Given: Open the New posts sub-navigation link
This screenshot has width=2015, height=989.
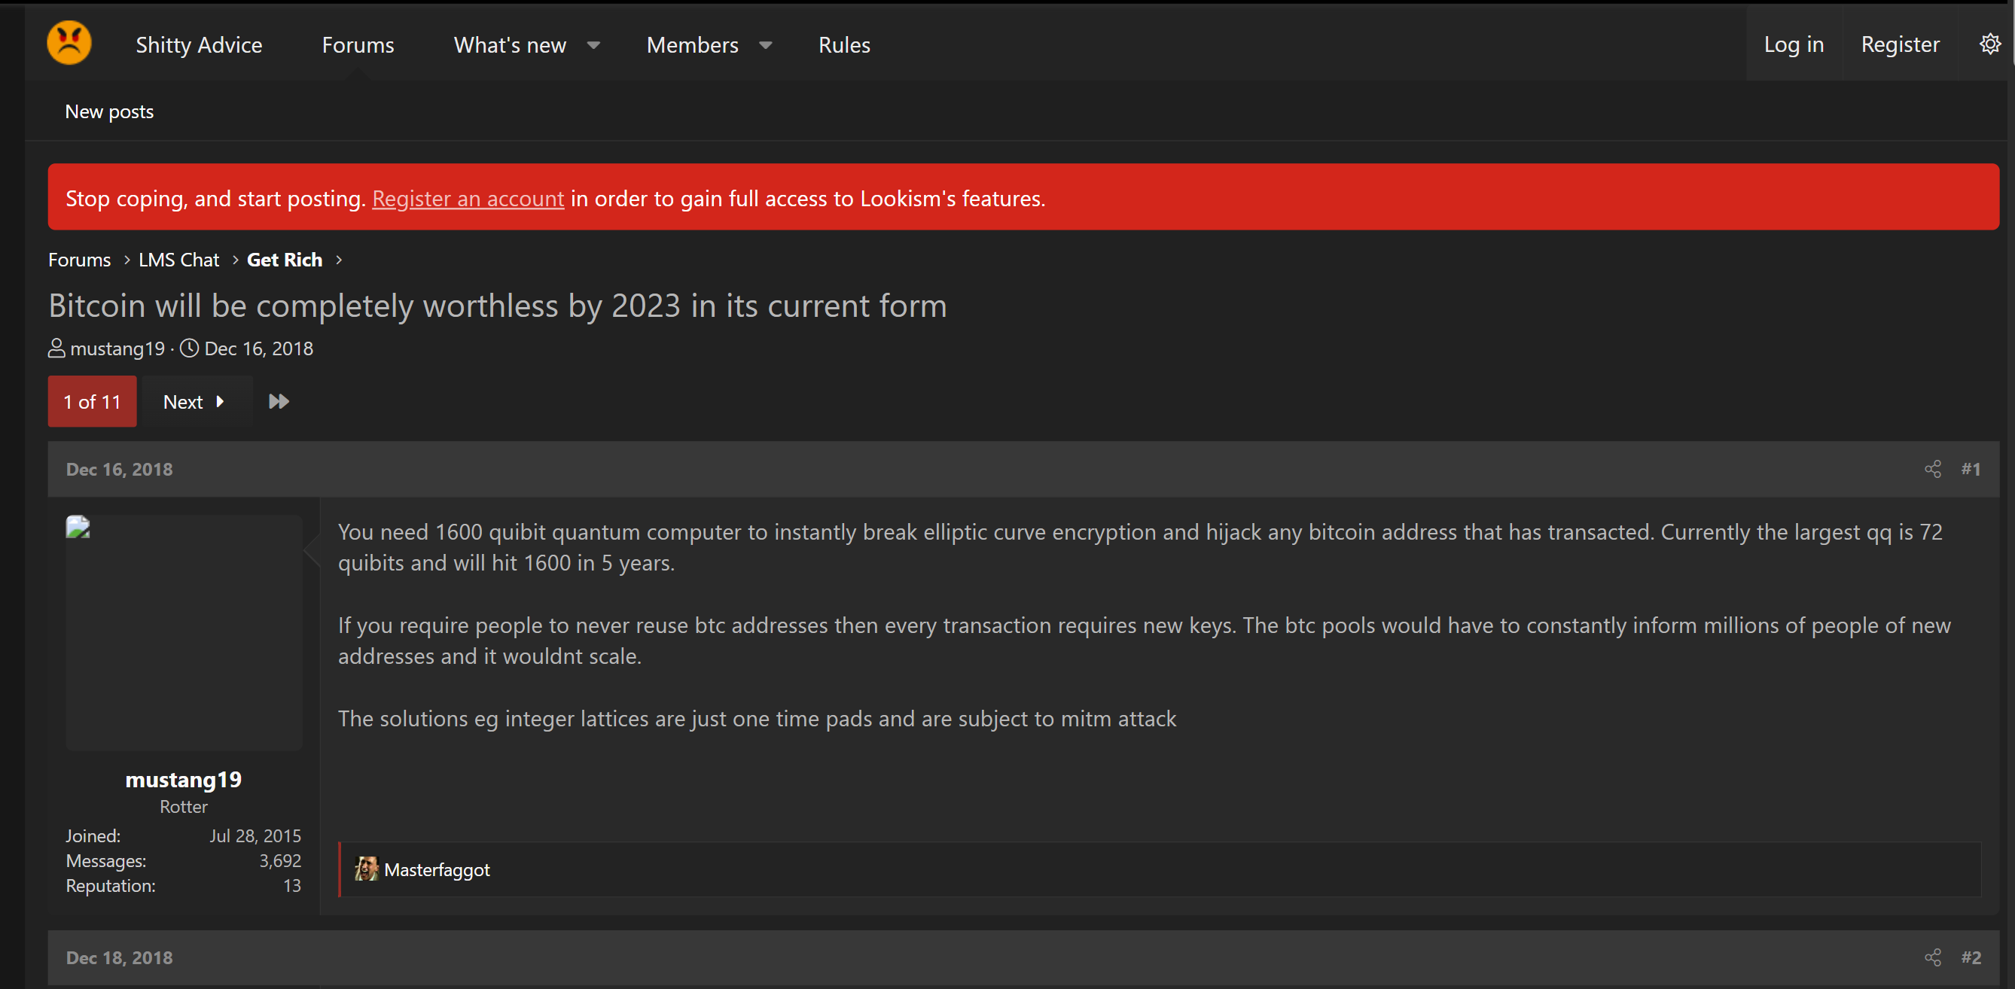Looking at the screenshot, I should 109,112.
